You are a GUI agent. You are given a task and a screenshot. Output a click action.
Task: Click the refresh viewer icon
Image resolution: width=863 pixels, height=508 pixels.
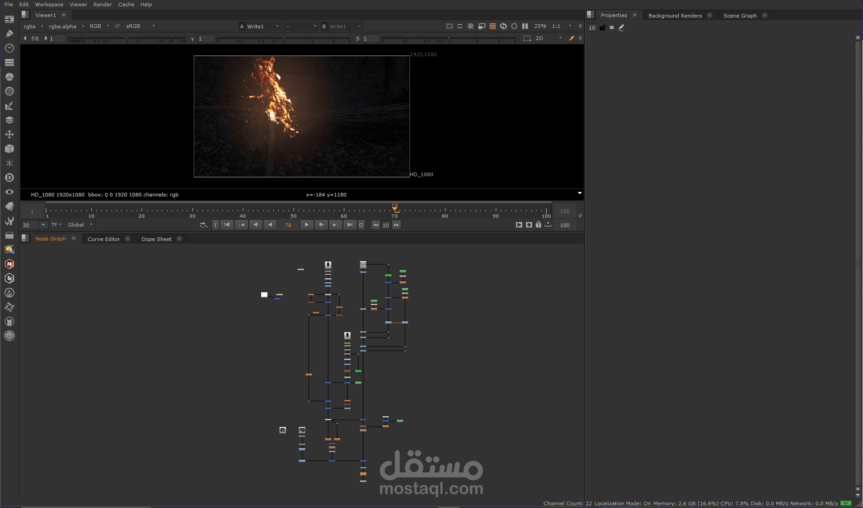[503, 26]
